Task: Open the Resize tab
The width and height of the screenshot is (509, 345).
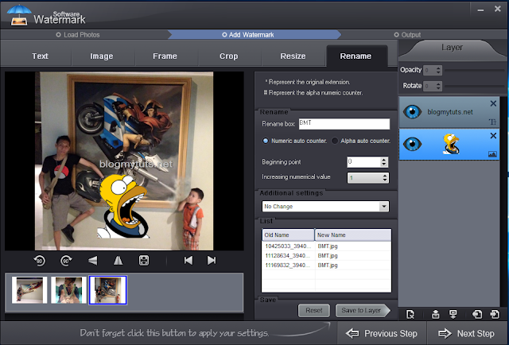Action: [293, 56]
